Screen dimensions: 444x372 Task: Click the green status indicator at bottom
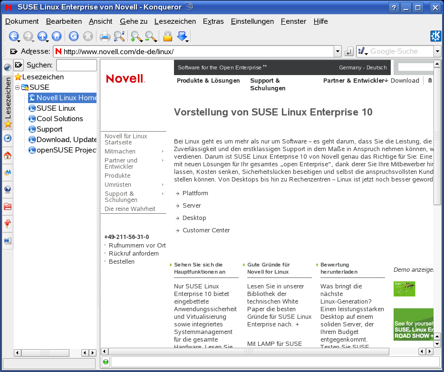[106, 362]
